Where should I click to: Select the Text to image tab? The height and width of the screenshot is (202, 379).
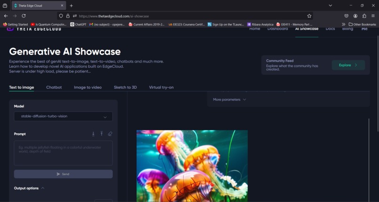pos(22,87)
